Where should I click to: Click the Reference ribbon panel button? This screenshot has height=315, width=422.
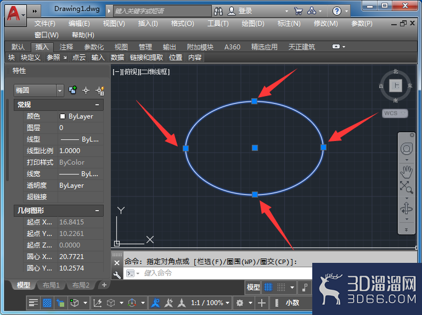(x=57, y=57)
